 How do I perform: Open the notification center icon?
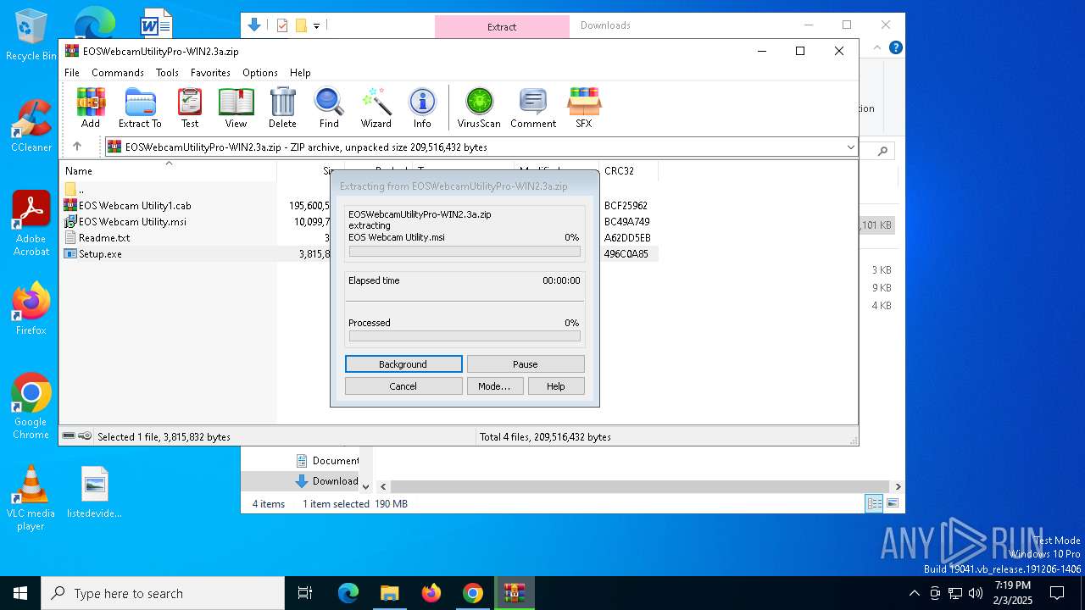click(1057, 593)
